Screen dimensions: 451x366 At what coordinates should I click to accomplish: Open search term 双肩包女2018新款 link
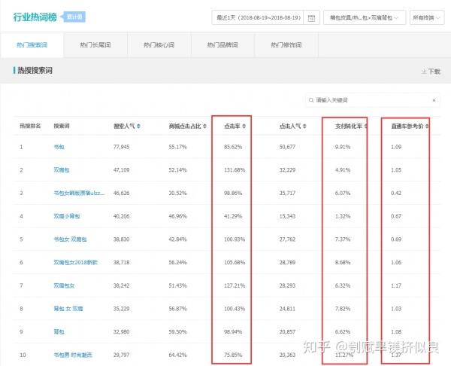[76, 262]
